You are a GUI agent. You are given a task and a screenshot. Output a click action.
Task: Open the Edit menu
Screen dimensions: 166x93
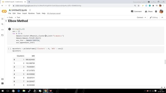pyautogui.click(x=14, y=13)
